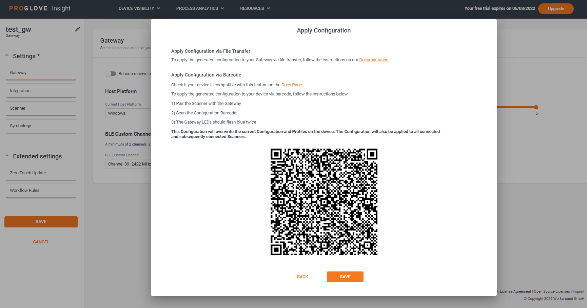Click the configuration QR barcode
Screen dimensions: 587x308
pyautogui.click(x=324, y=202)
